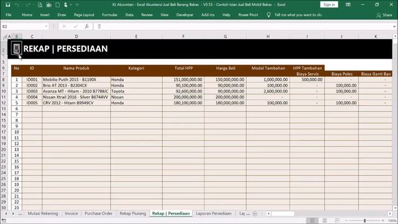Click the Nama Produk column heading
The width and height of the screenshot is (398, 224).
(76, 68)
